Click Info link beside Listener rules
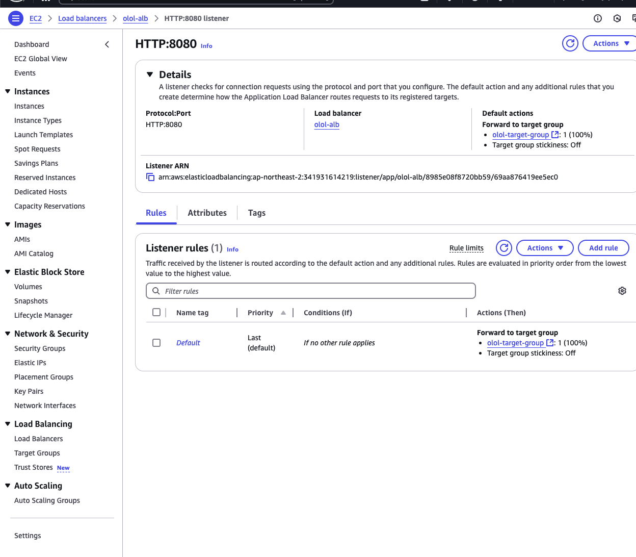The image size is (636, 557). point(232,249)
